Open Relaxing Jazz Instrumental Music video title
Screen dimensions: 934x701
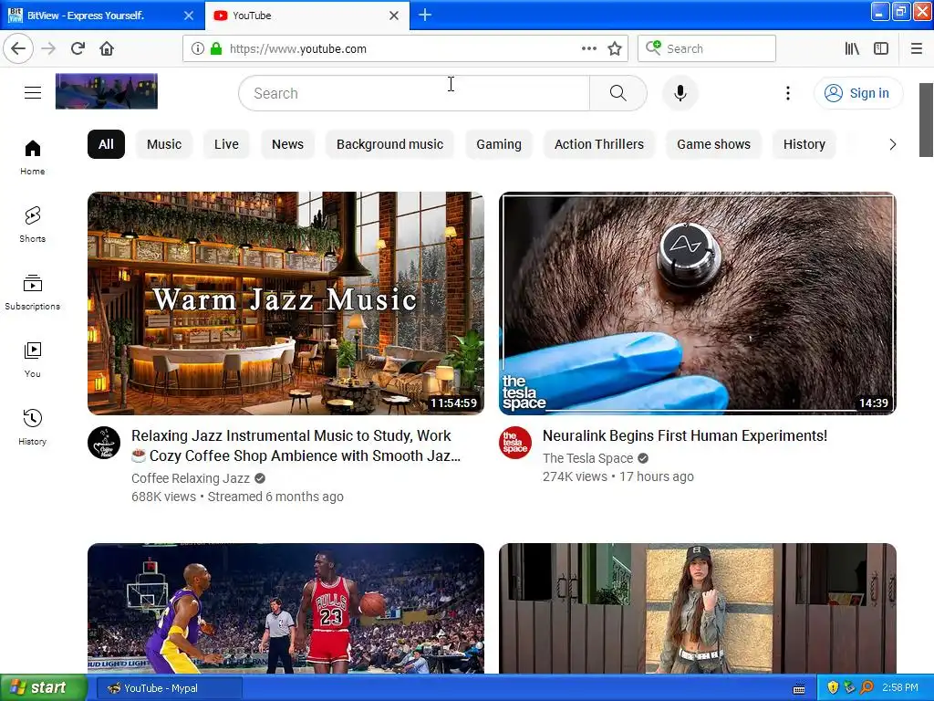[296, 445]
